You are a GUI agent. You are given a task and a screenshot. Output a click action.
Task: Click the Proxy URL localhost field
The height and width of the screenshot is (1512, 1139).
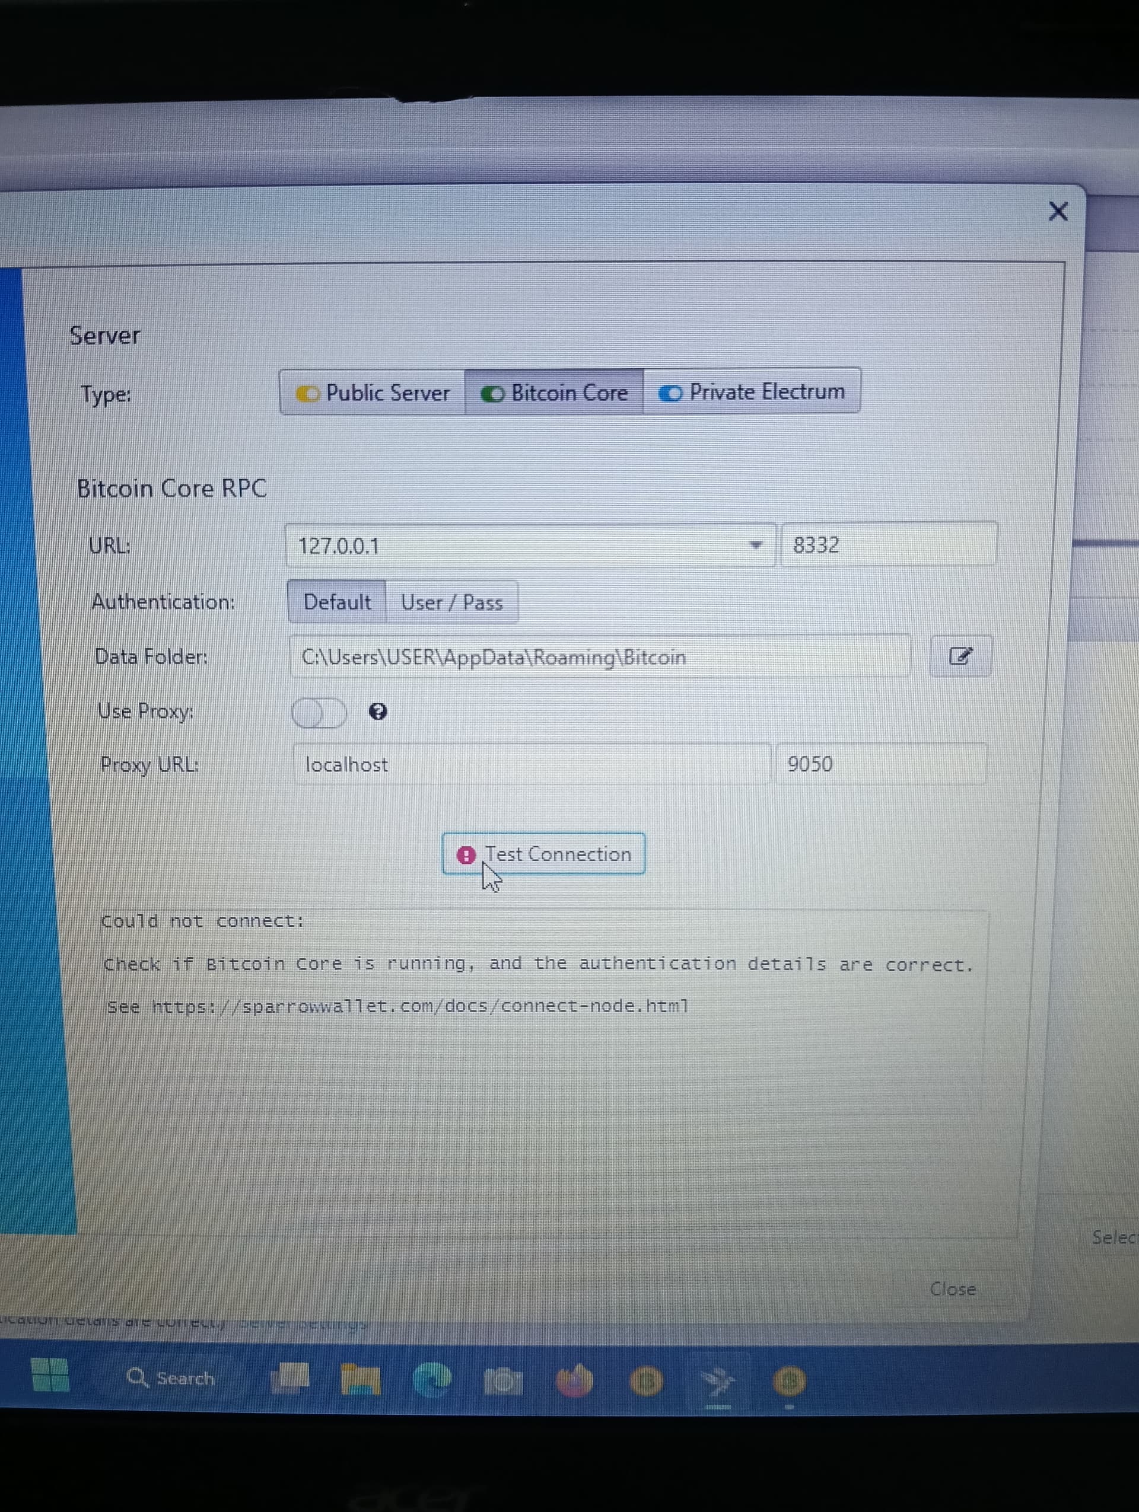pos(531,764)
